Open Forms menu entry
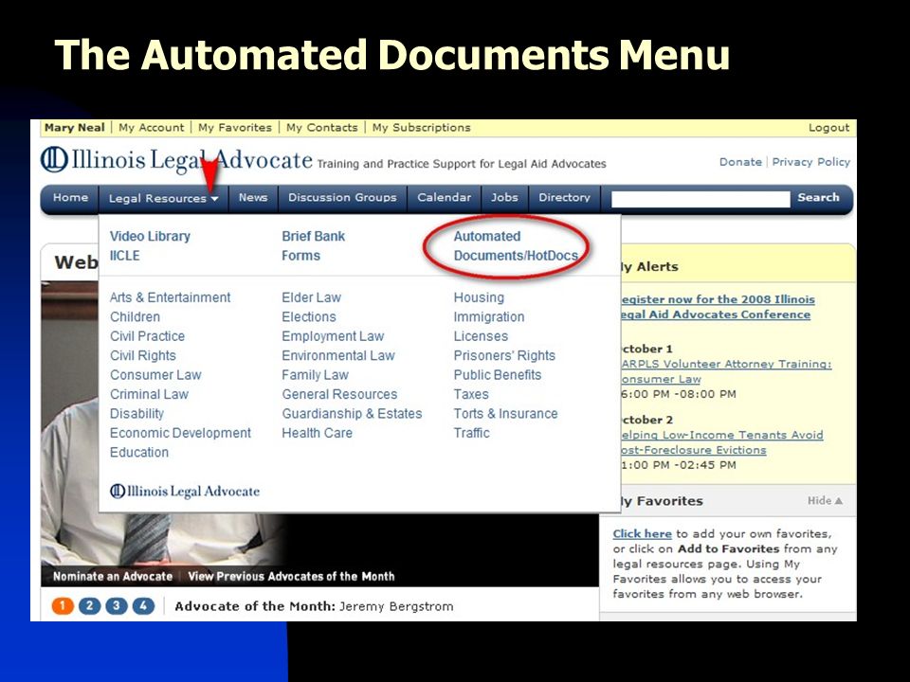 tap(300, 256)
